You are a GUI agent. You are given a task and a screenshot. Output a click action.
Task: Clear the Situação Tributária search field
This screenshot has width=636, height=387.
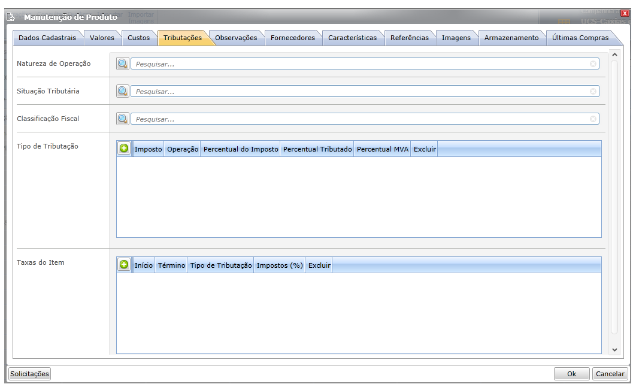(593, 91)
